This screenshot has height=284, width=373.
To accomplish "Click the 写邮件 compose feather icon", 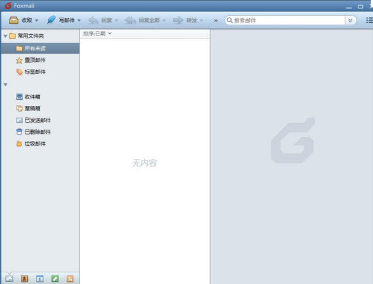I will point(51,20).
